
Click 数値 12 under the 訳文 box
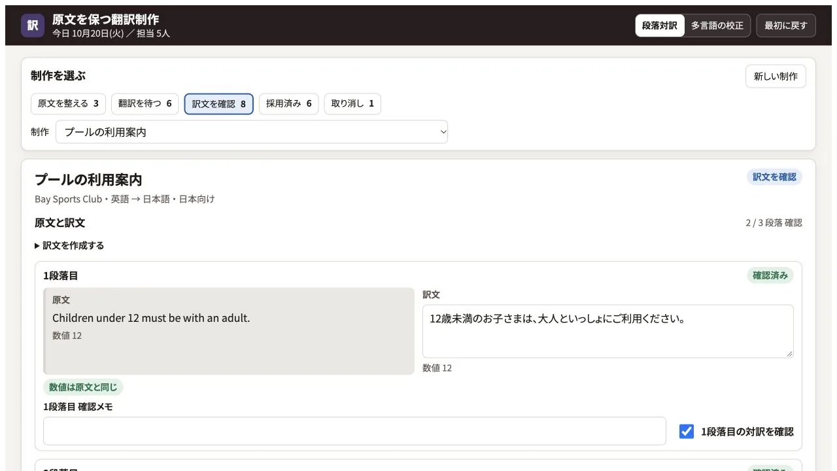click(437, 368)
